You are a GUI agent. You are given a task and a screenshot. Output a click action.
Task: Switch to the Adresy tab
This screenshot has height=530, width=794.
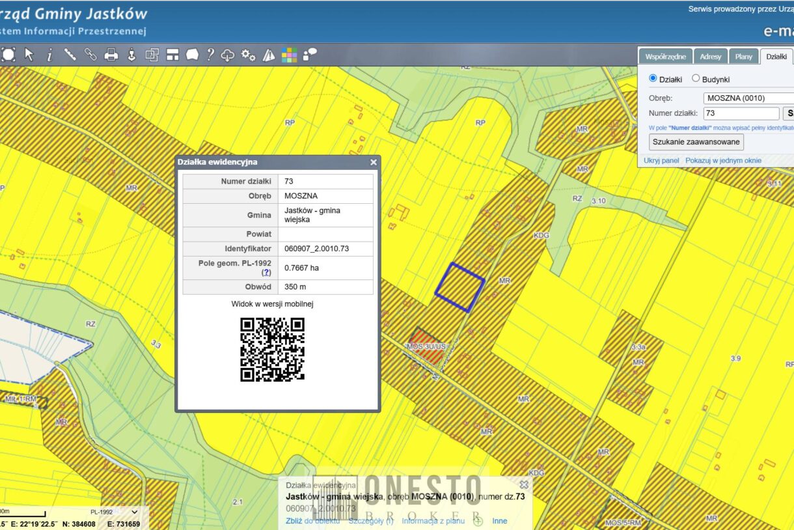(710, 57)
